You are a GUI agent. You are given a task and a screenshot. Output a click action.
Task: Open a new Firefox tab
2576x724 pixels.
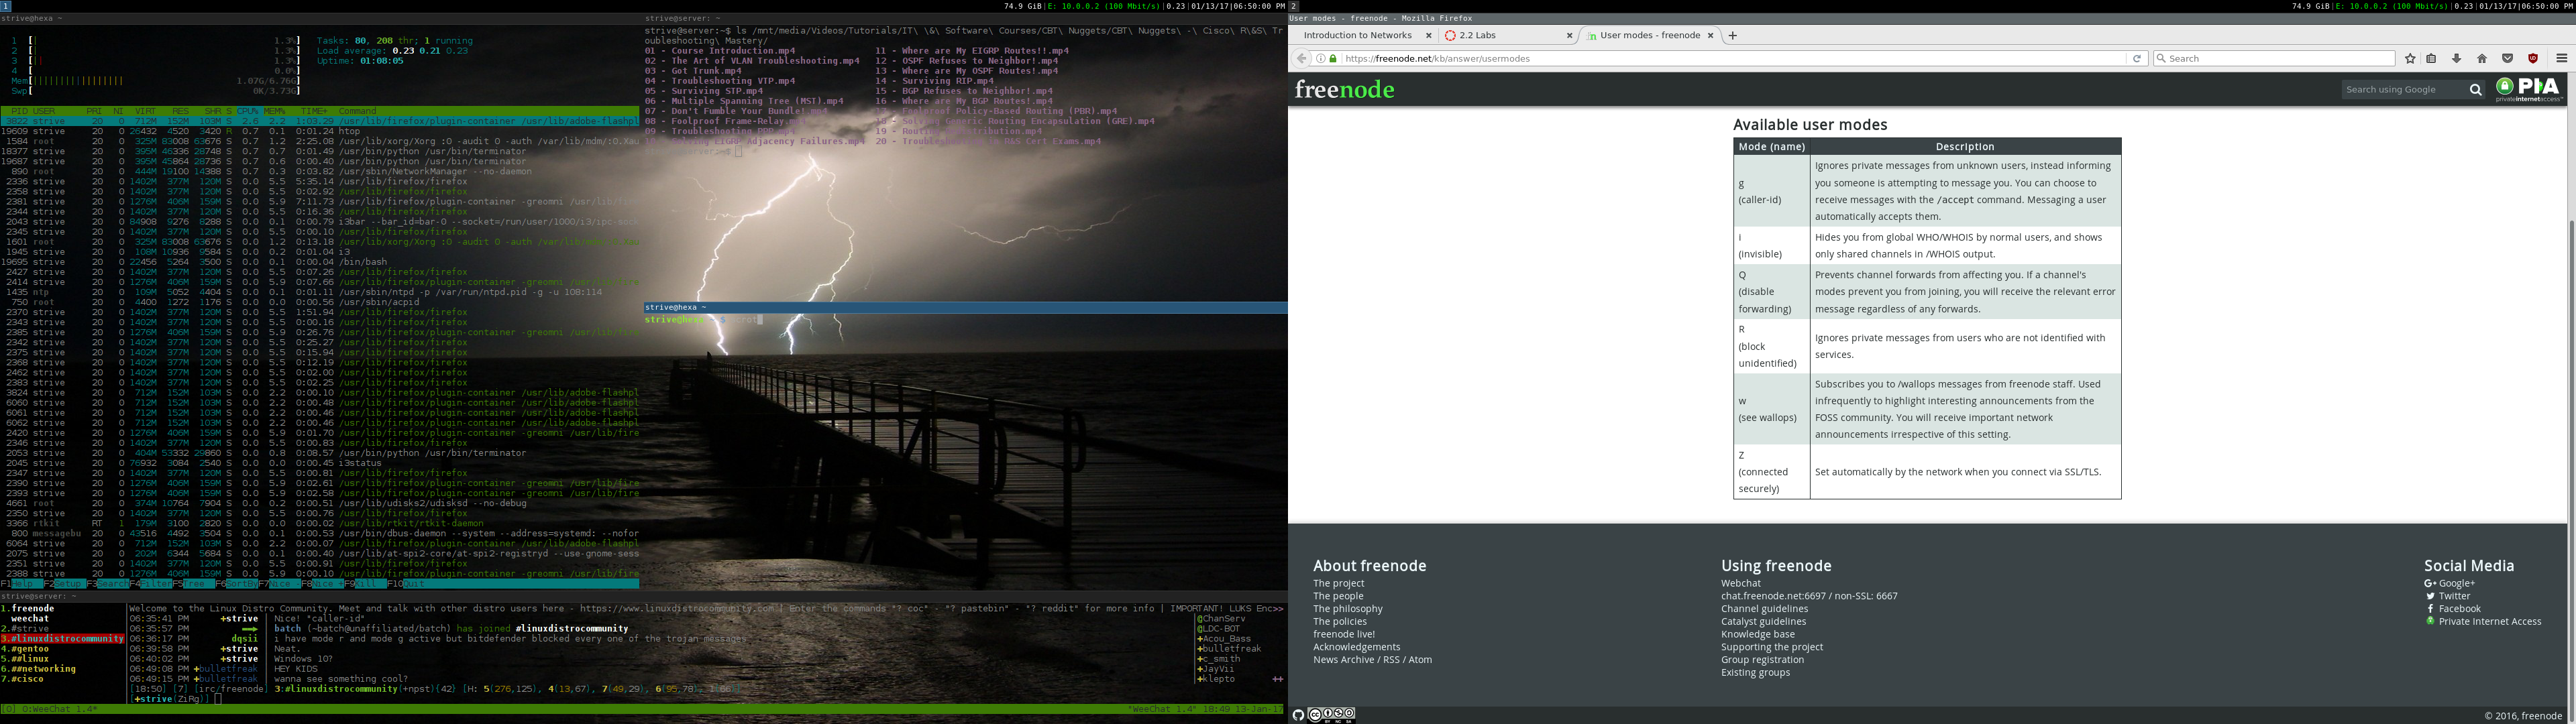pyautogui.click(x=1733, y=35)
